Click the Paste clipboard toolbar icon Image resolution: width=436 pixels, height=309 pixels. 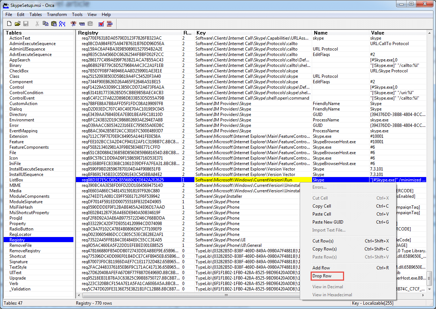point(54,24)
